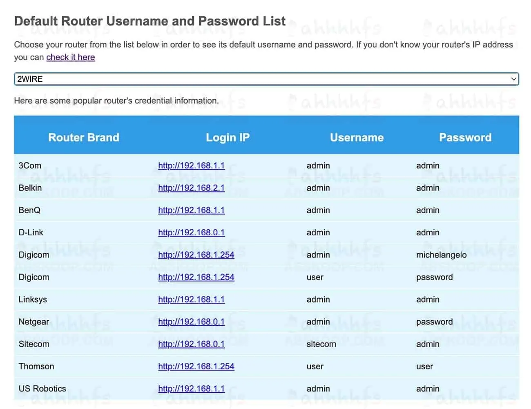Open the BenQ router login IP link

click(x=191, y=210)
